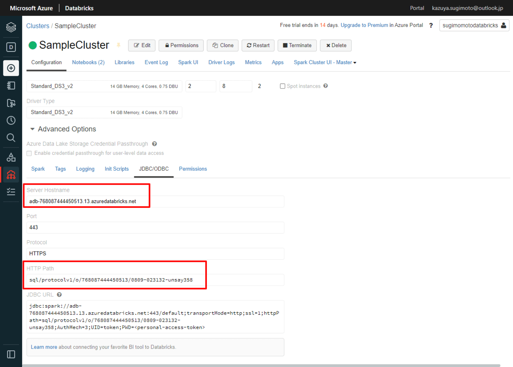This screenshot has width=513, height=367.
Task: Follow the Upgrade to Premium link
Action: coord(364,26)
